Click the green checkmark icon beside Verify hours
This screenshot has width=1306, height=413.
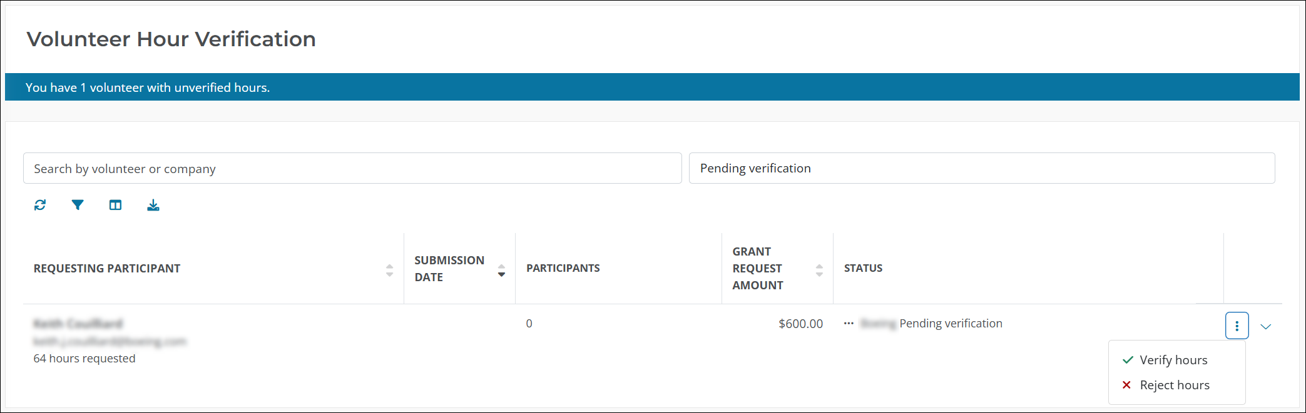click(1128, 360)
